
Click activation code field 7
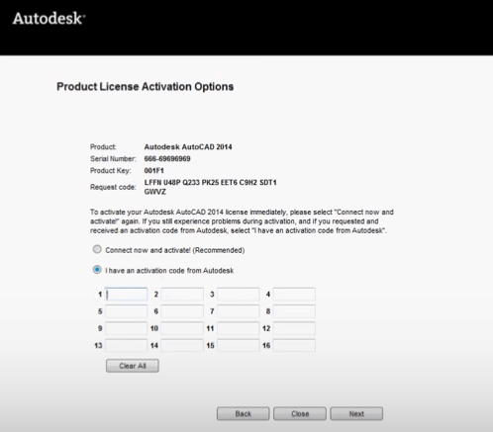239,311
